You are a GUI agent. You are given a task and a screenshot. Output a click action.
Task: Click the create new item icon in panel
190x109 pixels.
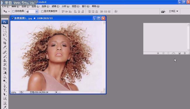coord(179,53)
